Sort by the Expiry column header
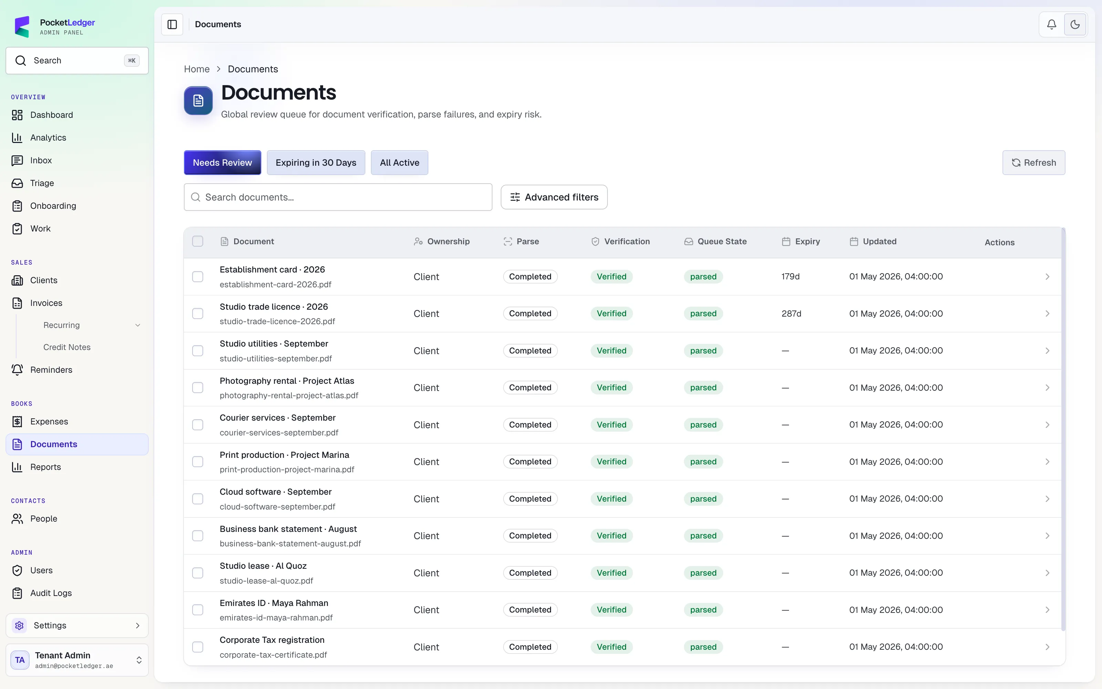This screenshot has height=689, width=1102. [801, 241]
